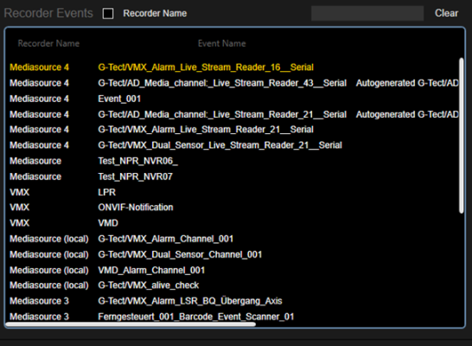Image resolution: width=472 pixels, height=346 pixels.
Task: Select the ONVIF-Notification event
Action: click(233, 208)
